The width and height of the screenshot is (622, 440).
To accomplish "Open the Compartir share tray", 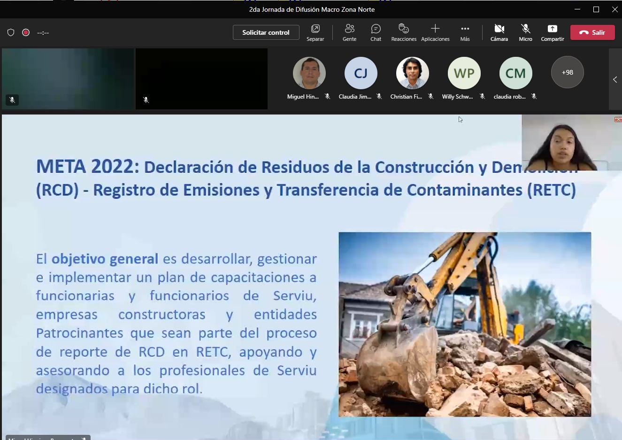I will 553,33.
